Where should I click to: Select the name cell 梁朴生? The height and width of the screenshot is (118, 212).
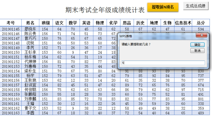30,71
